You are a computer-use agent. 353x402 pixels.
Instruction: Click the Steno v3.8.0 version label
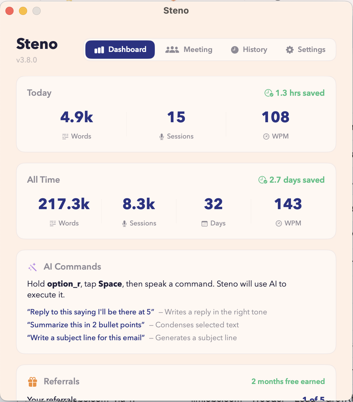[26, 60]
